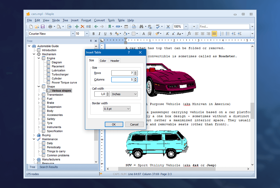Collapse the Engine tree node
This screenshot has height=188, width=280.
pos(39,58)
